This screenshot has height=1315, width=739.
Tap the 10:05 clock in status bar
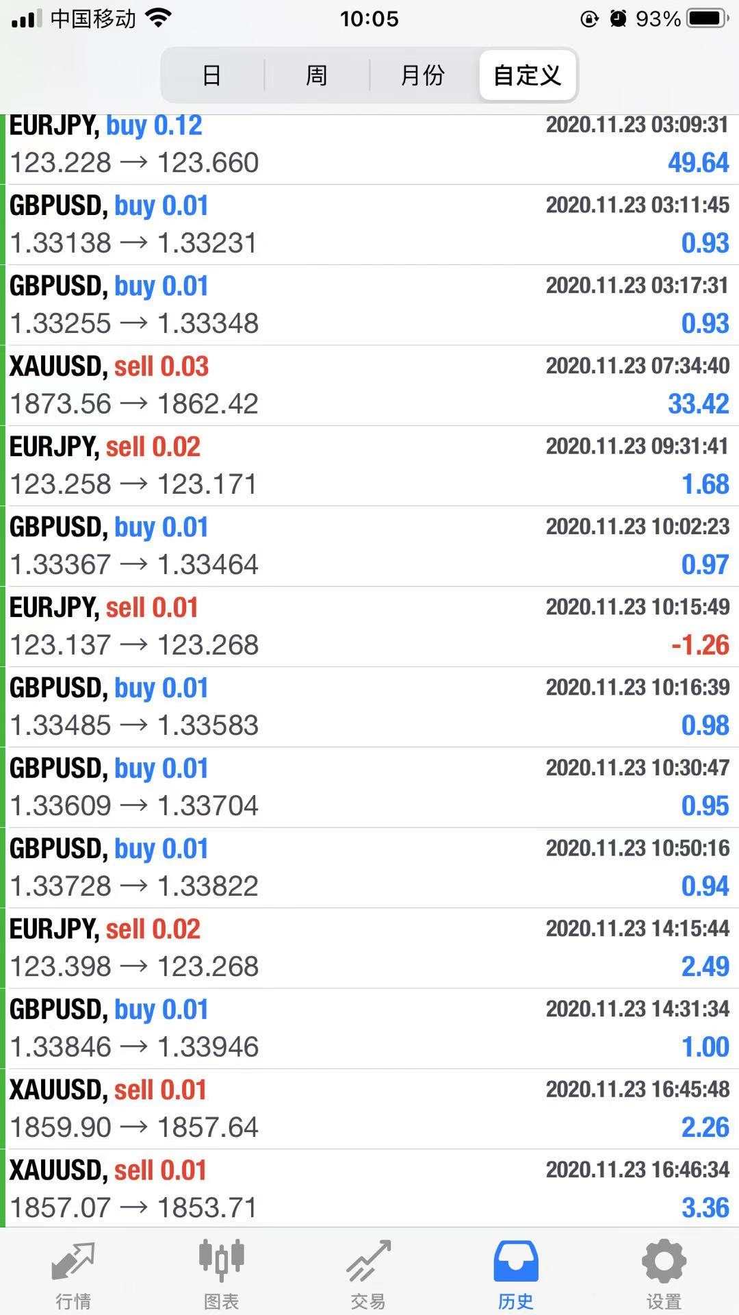(369, 18)
